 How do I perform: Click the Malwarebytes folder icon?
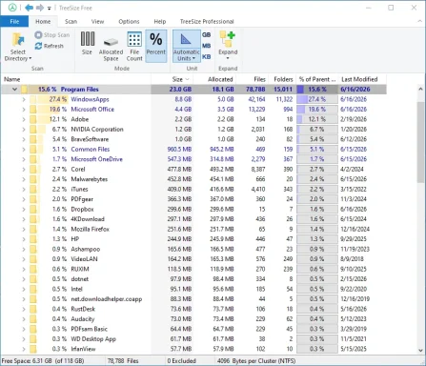(33, 179)
